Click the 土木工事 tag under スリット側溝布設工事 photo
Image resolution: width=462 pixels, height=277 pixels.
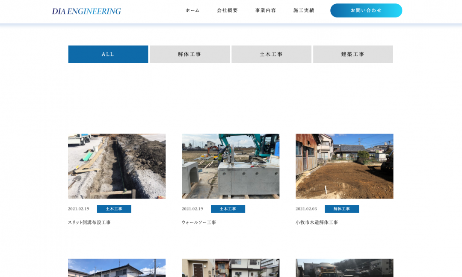tap(114, 209)
